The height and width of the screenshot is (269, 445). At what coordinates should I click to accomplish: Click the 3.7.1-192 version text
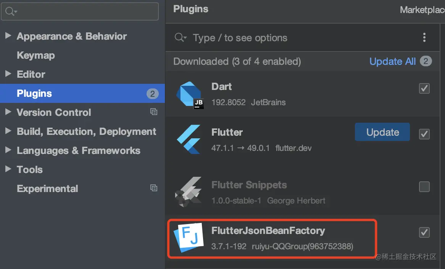click(229, 246)
